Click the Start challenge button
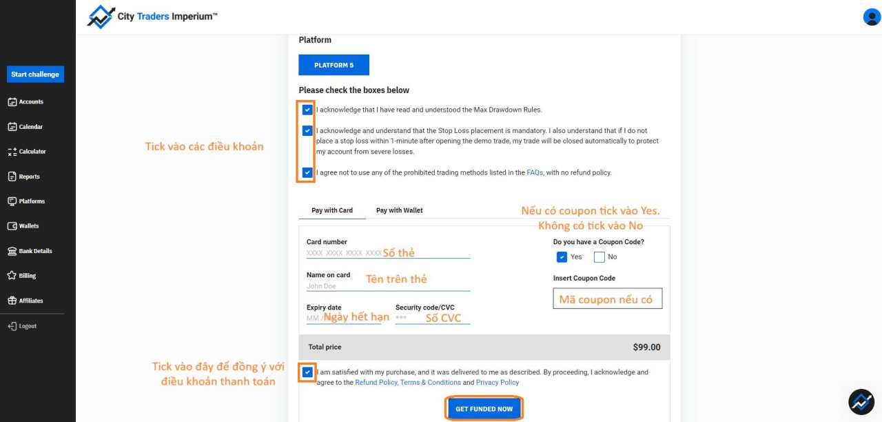The width and height of the screenshot is (882, 422). tap(35, 74)
